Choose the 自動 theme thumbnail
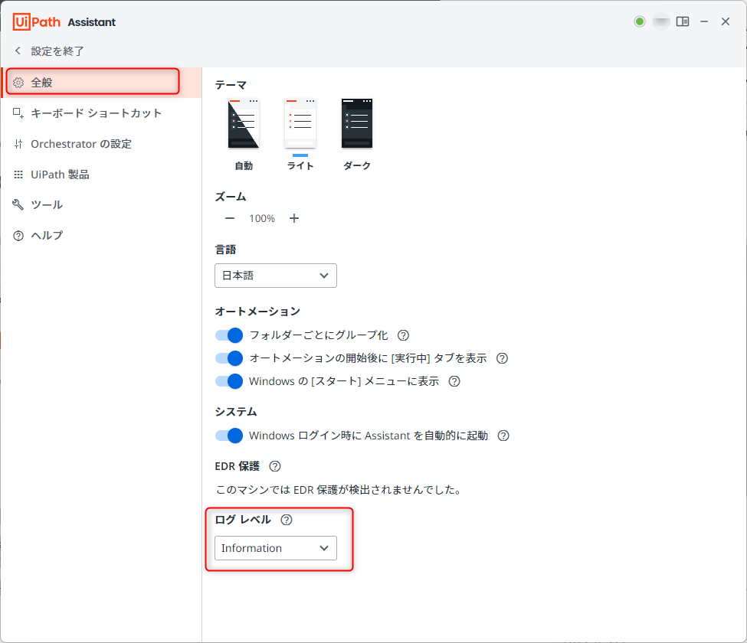 point(244,123)
